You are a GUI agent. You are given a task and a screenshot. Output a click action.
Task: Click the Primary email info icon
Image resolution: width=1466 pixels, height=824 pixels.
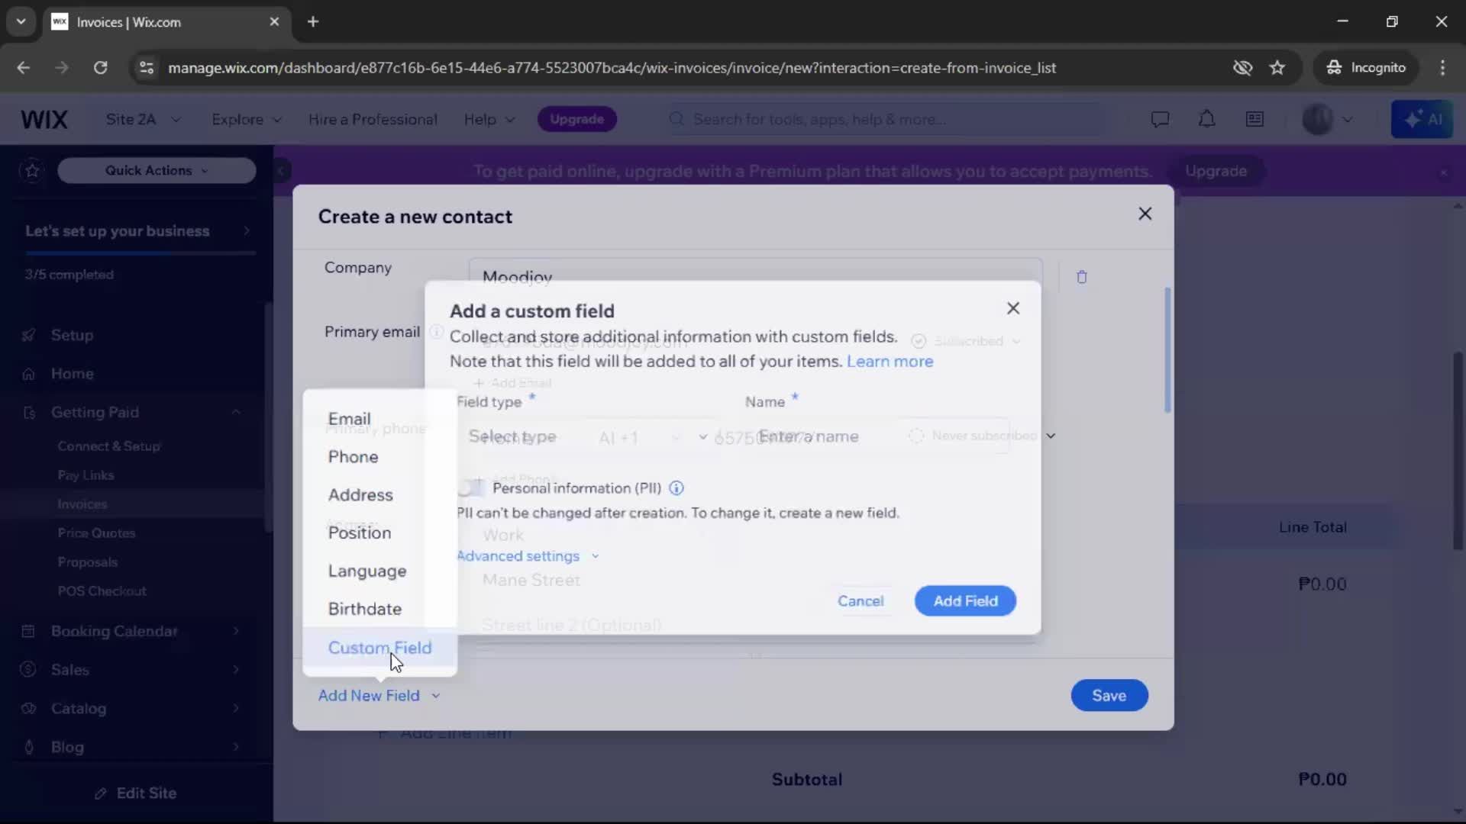(436, 332)
